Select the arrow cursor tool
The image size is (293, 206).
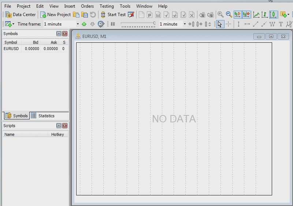pyautogui.click(x=220, y=24)
